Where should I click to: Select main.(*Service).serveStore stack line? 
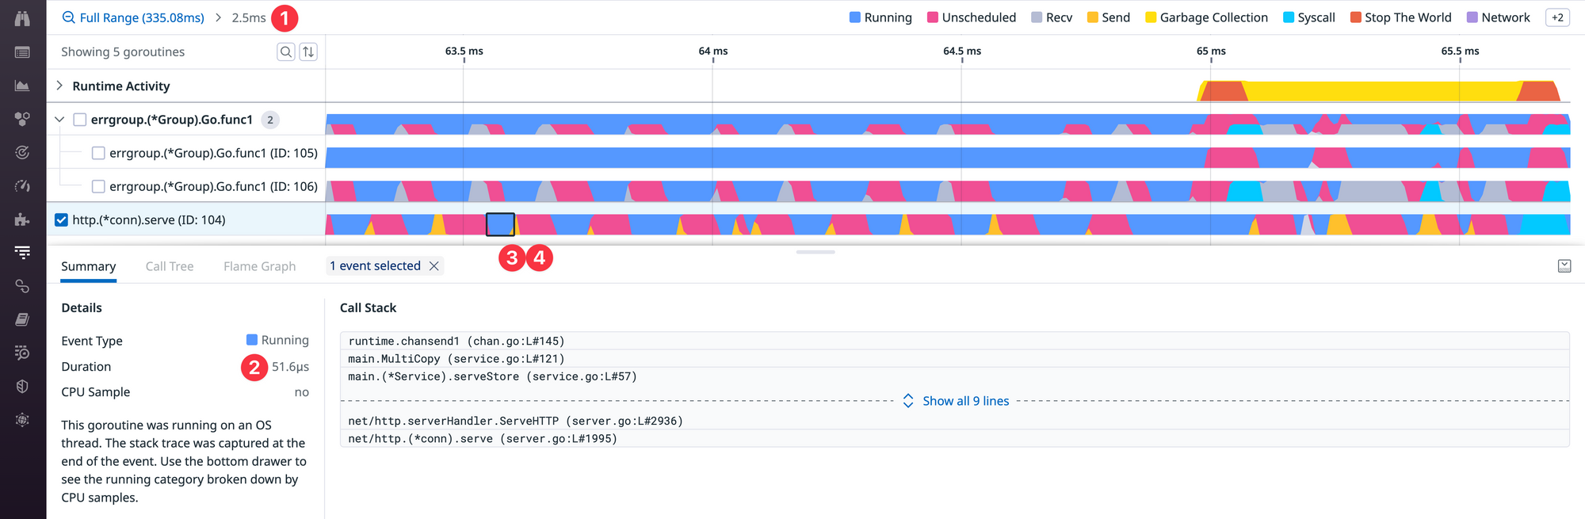tap(955, 376)
